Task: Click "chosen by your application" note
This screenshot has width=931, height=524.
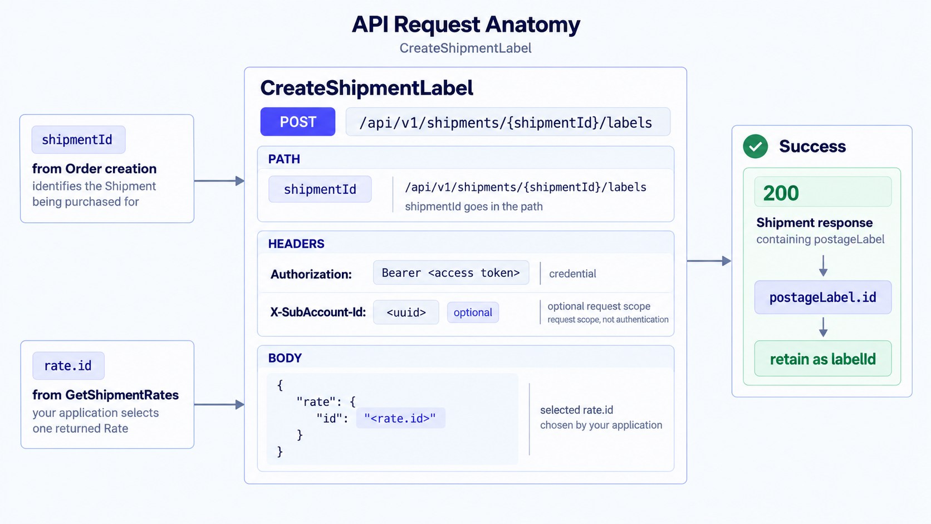Action: click(x=601, y=425)
